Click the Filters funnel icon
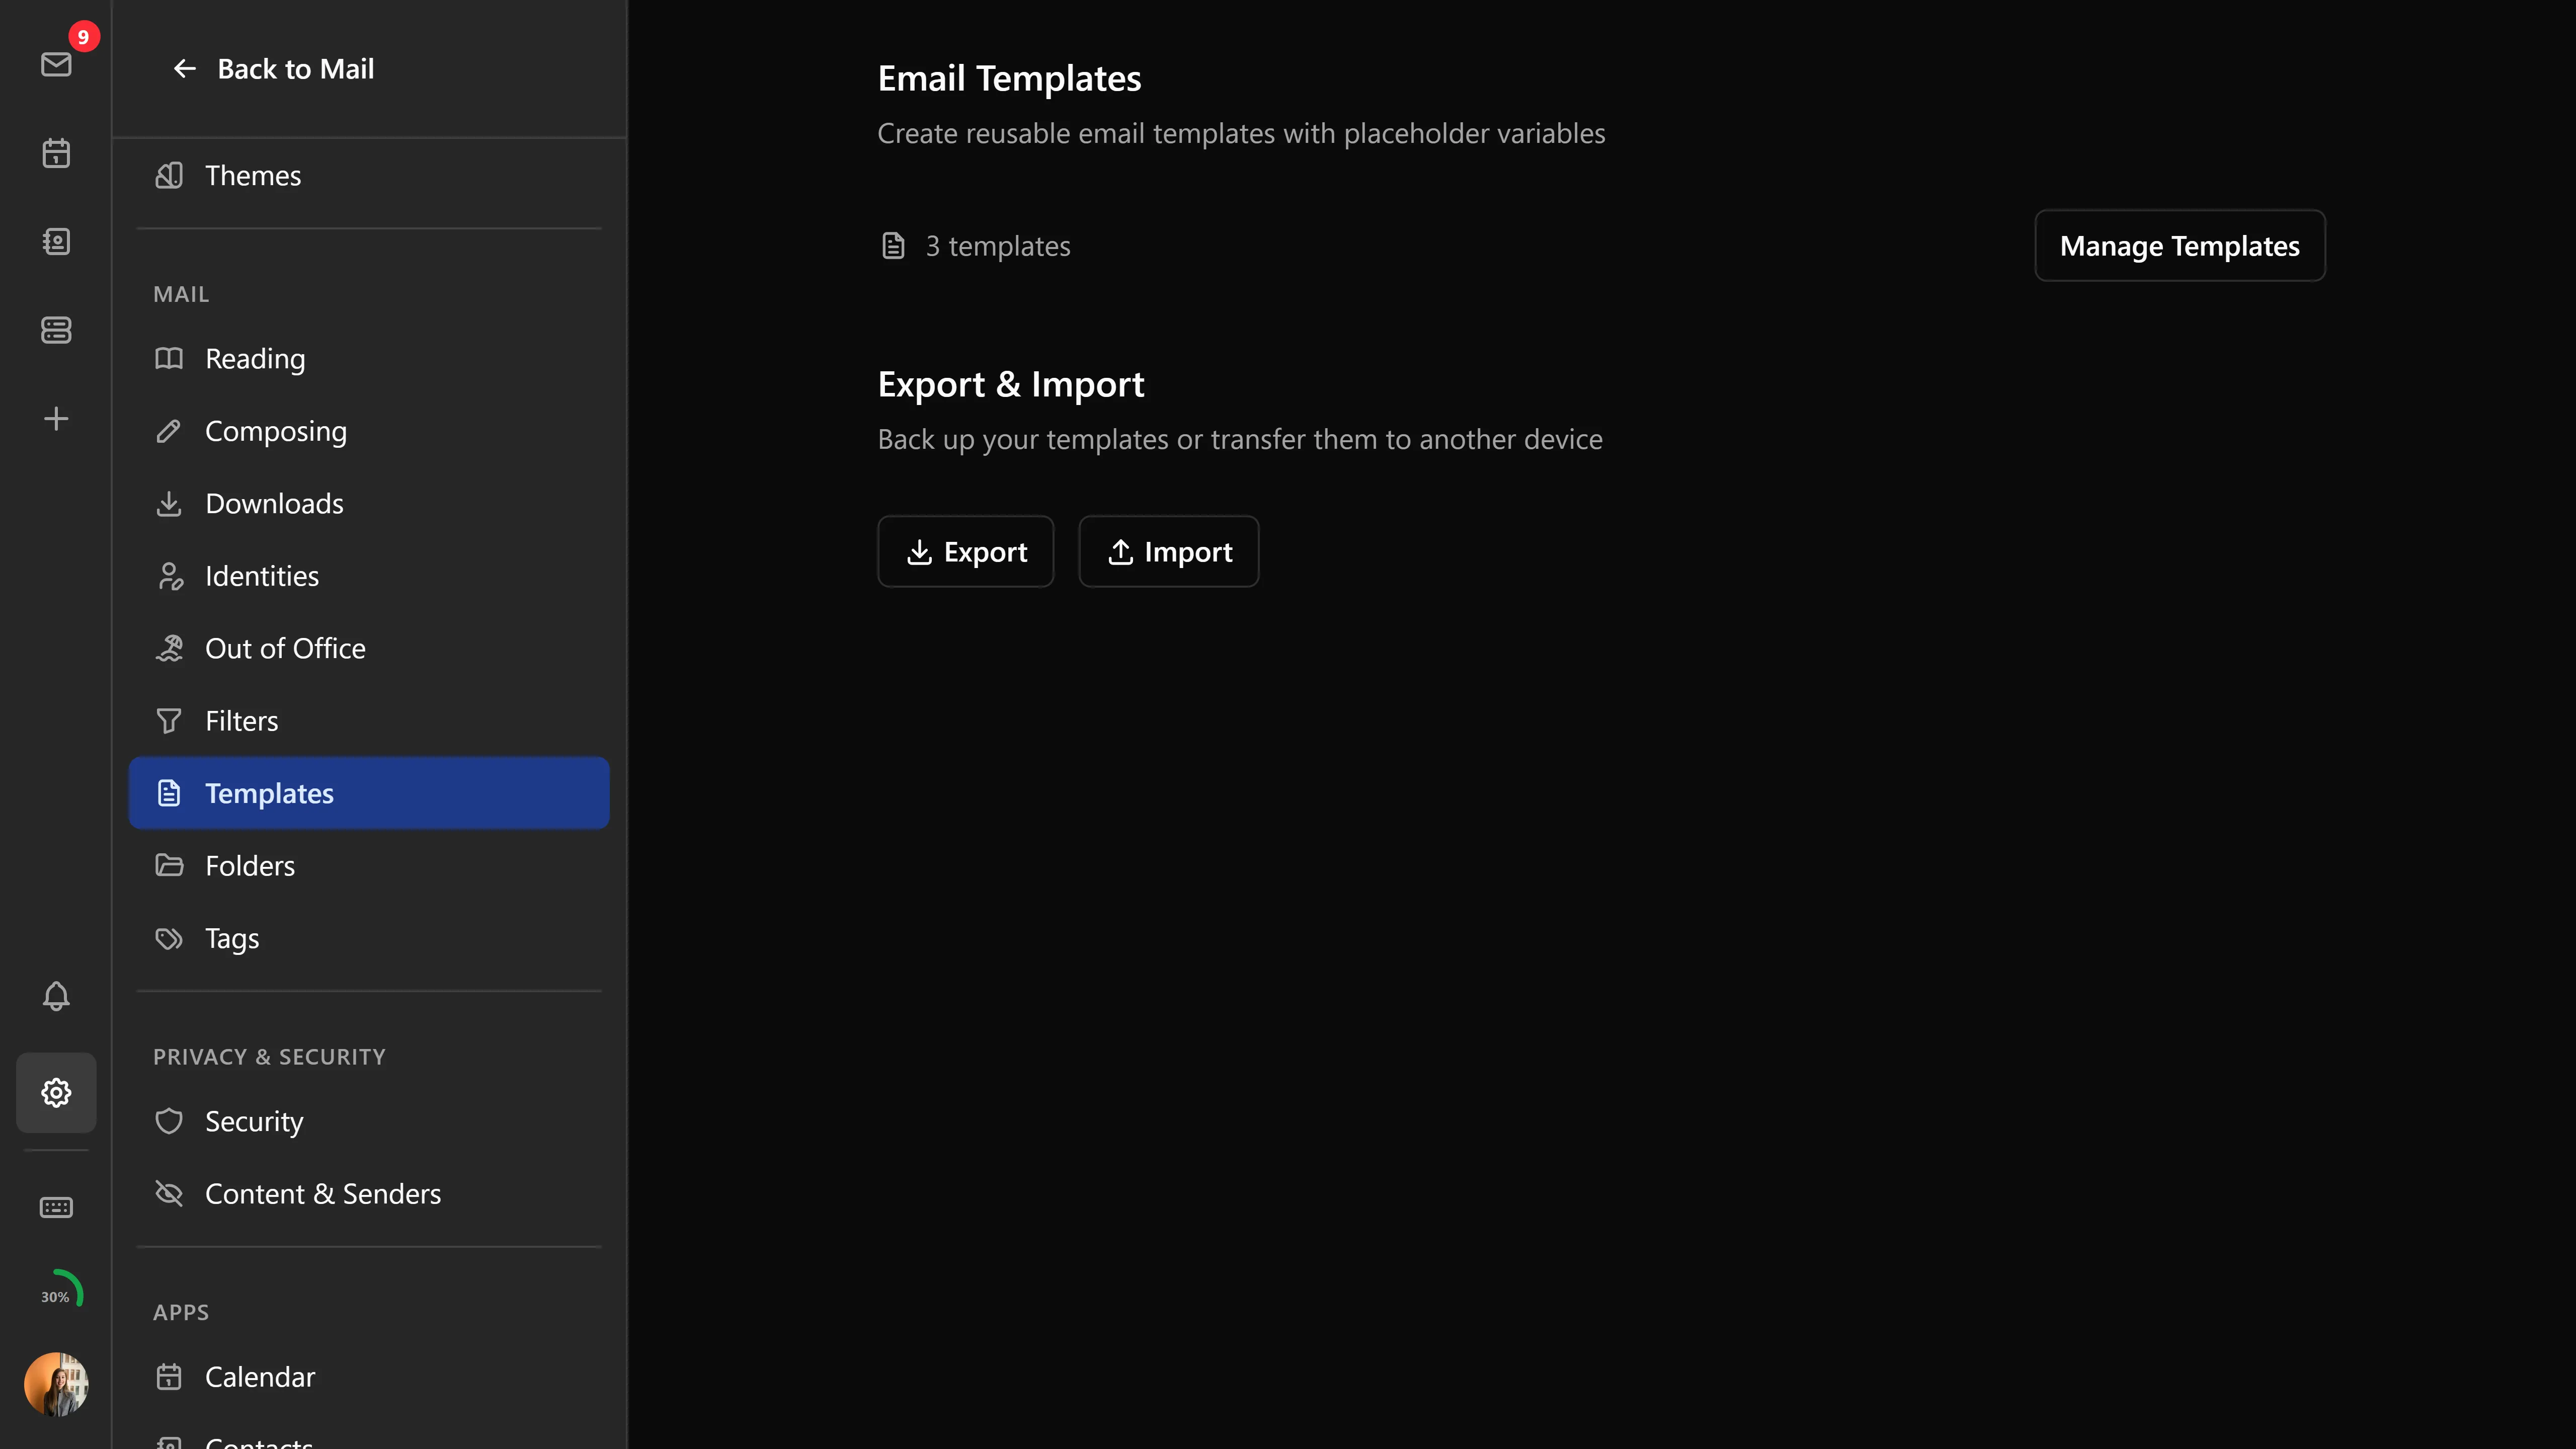The height and width of the screenshot is (1449, 2576). pos(169,721)
